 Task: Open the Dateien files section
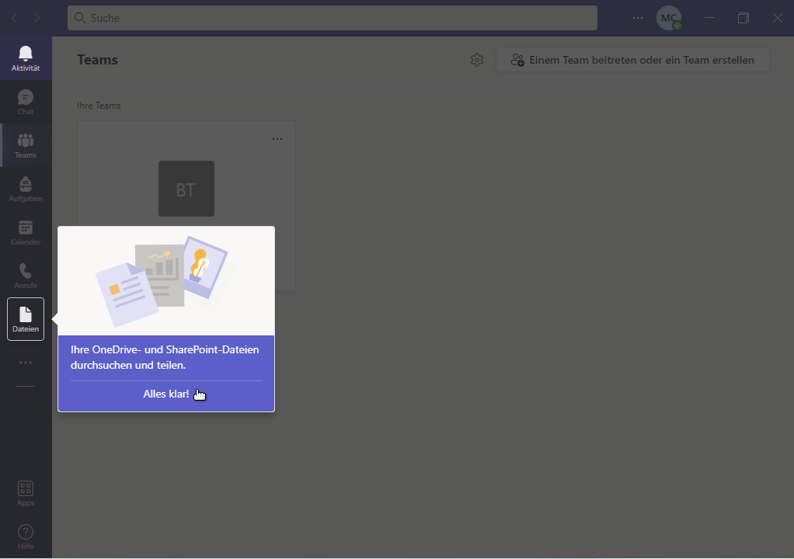tap(26, 319)
